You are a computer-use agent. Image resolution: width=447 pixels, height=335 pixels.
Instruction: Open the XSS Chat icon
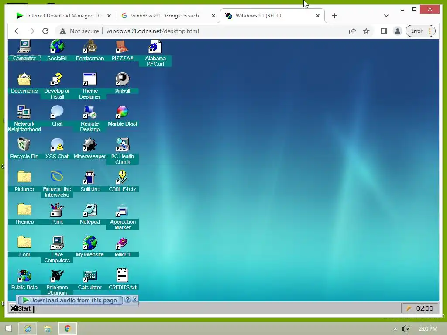point(57,149)
